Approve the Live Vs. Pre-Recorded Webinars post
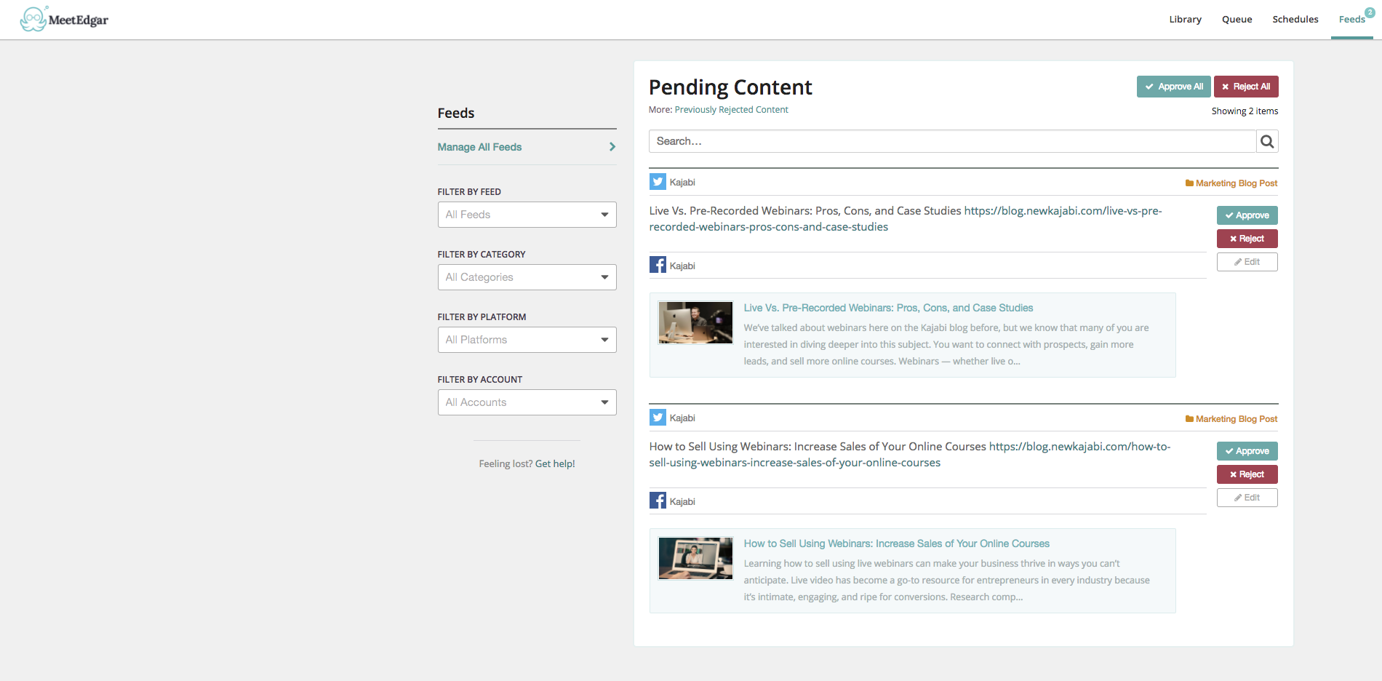 [x=1247, y=215]
